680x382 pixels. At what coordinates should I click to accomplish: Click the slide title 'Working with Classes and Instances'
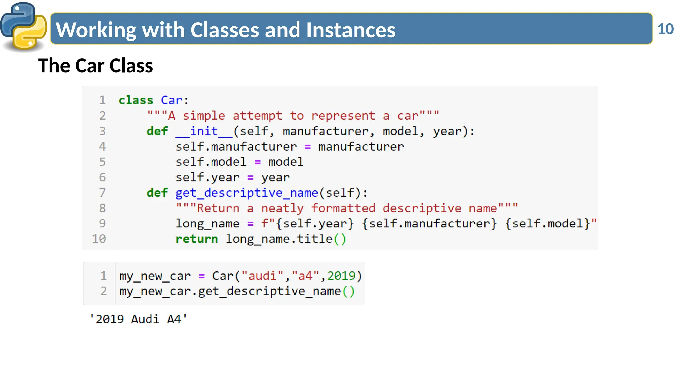[225, 30]
